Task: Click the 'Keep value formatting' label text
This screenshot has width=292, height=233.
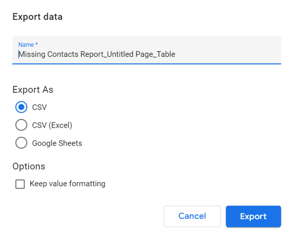Action: tap(67, 184)
